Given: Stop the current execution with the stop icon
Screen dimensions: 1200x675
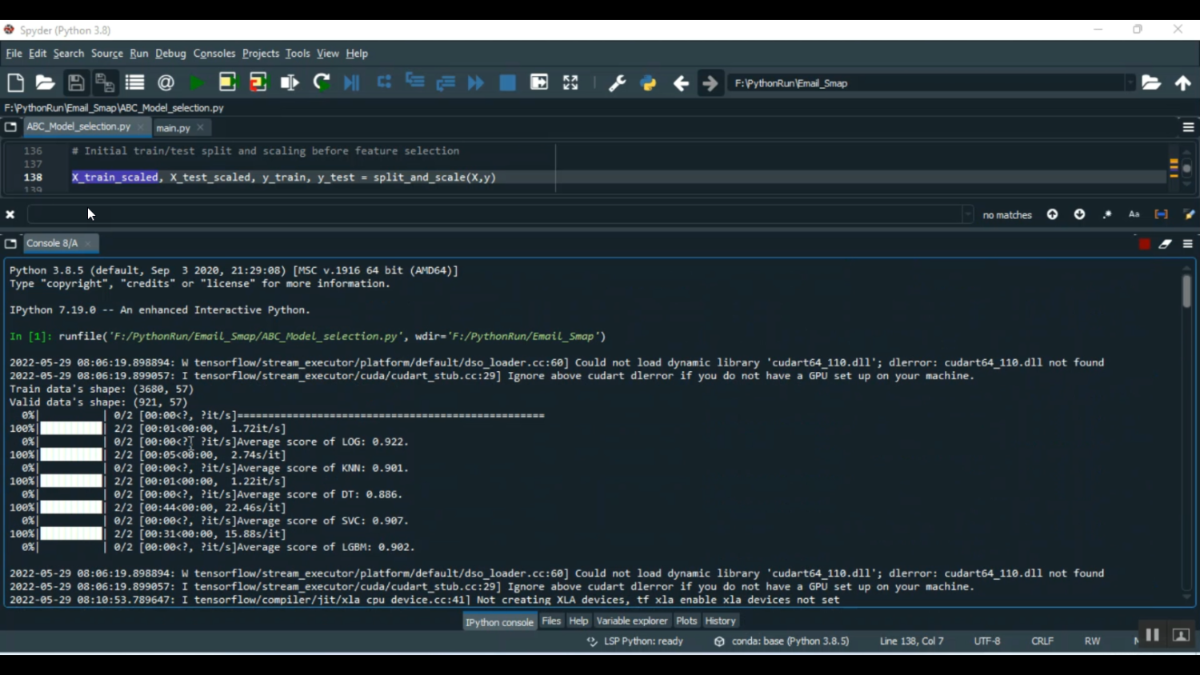Looking at the screenshot, I should (507, 82).
